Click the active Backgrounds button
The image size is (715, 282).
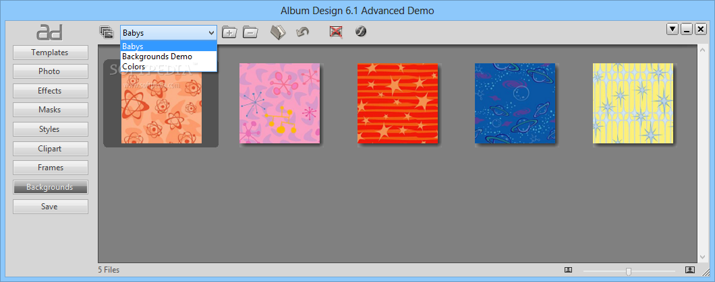50,187
